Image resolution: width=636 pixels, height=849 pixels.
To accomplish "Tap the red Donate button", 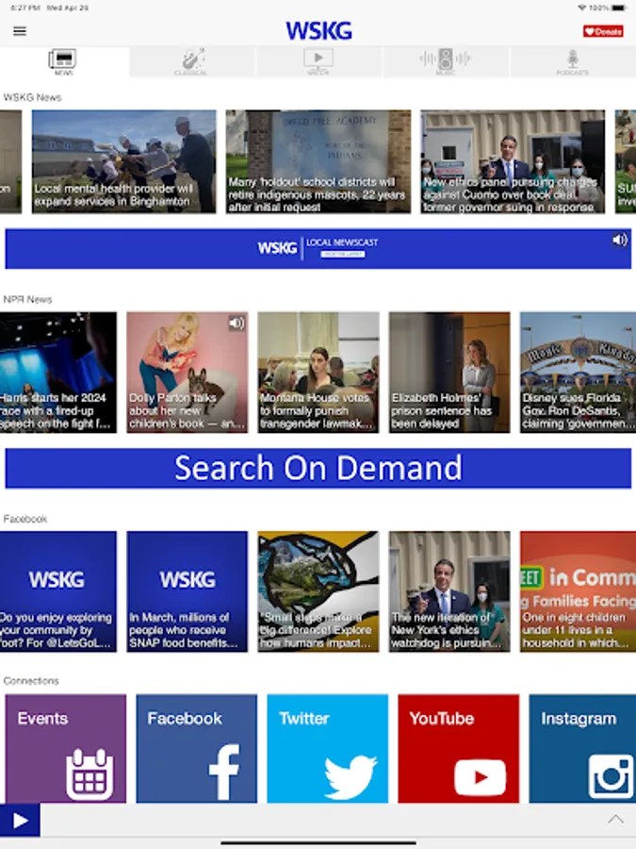I will (x=602, y=31).
